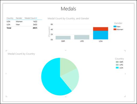Click the top-left pie chart corner handle
Image resolution: width=137 pixels, height=104 pixels.
pyautogui.click(x=6, y=51)
